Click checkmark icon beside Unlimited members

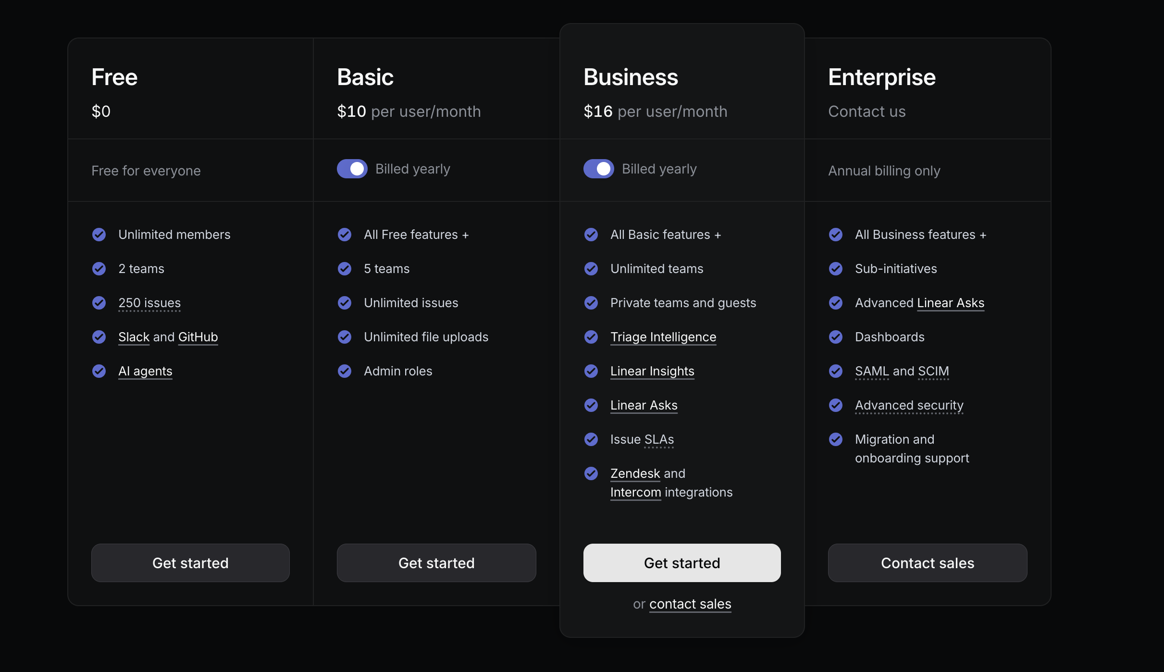(99, 235)
